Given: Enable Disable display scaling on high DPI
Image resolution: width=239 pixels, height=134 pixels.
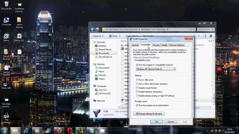Looking at the screenshot, I should (x=137, y=96).
